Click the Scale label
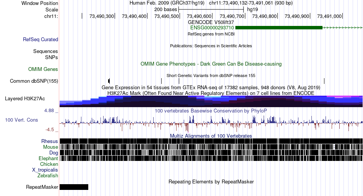 point(52,10)
